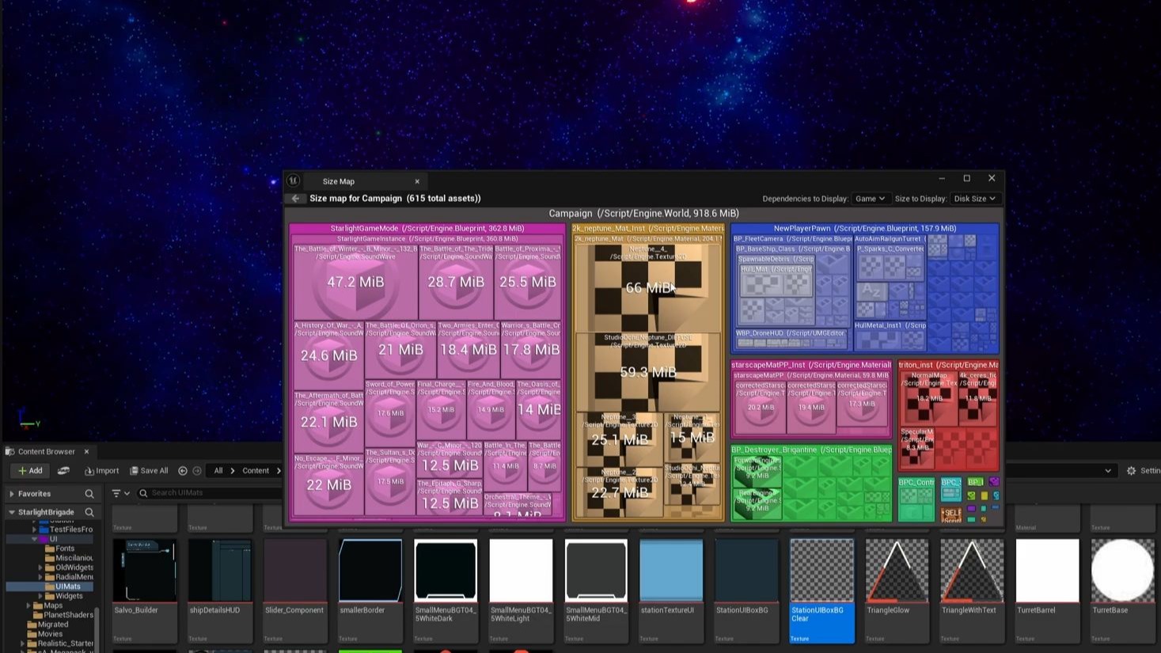Select the SmallMenuBGT04_5WhiteMid asset

[x=596, y=590]
